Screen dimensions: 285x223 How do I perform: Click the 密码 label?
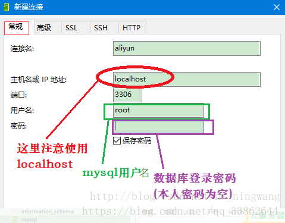(18, 125)
